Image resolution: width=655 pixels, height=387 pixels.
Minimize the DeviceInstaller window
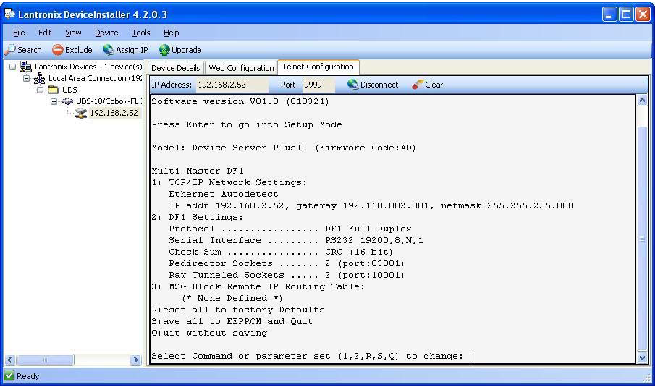609,14
